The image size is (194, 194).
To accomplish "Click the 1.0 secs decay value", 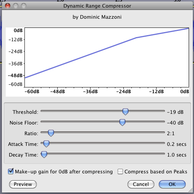I will pos(176,155).
